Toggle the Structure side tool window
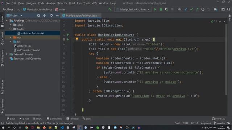 (3, 87)
